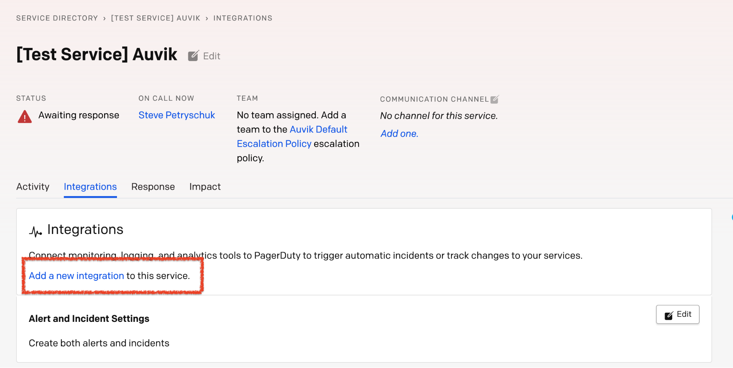The height and width of the screenshot is (368, 733).
Task: Click the Edit button for Alert and Incident Settings
Action: 678,315
